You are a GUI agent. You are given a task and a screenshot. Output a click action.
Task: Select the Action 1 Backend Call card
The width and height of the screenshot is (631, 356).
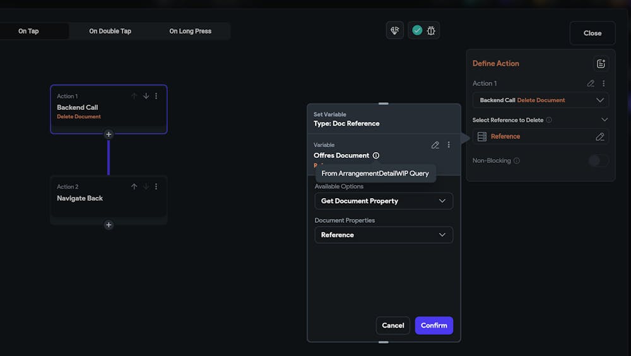[x=109, y=109]
